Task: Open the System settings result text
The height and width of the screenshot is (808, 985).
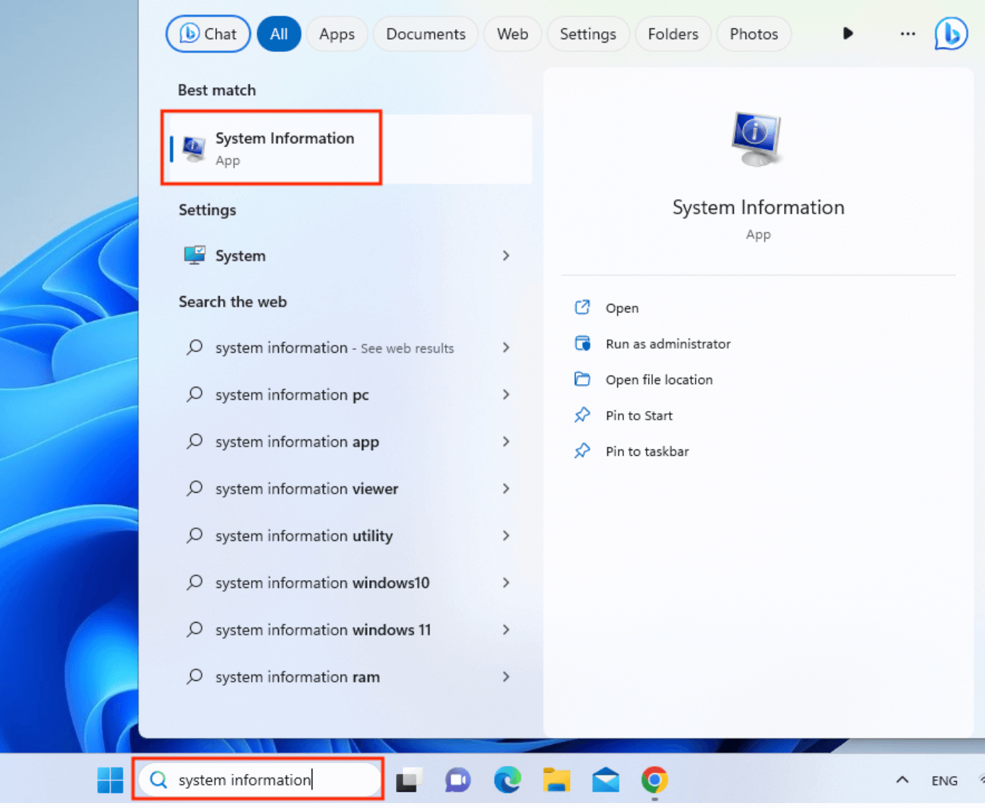Action: click(241, 256)
